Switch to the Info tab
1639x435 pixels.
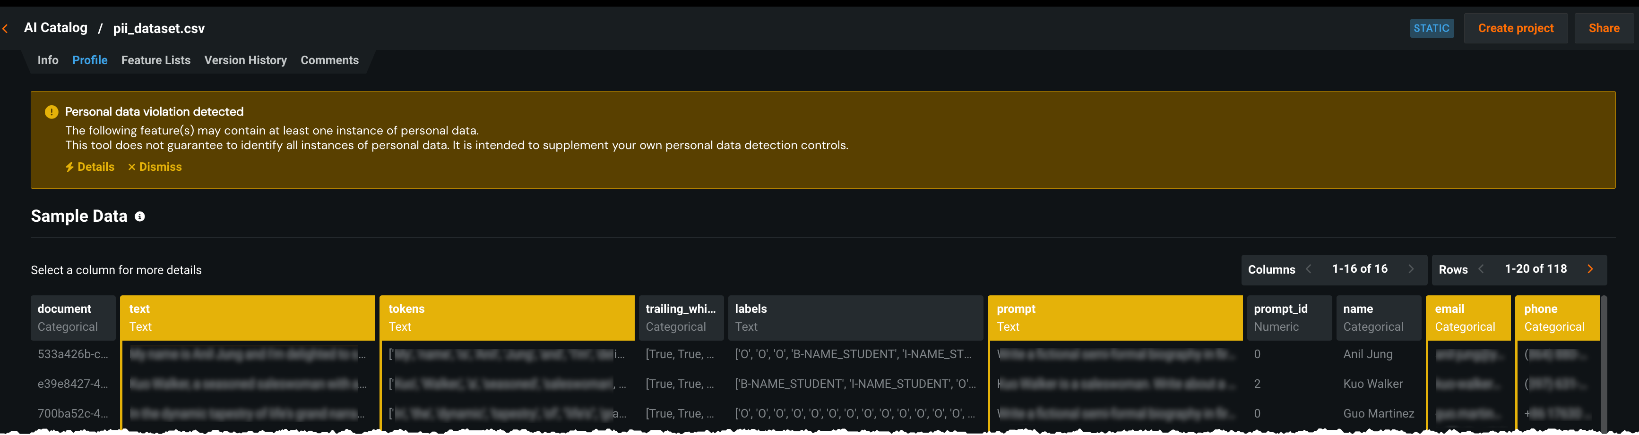click(x=48, y=60)
